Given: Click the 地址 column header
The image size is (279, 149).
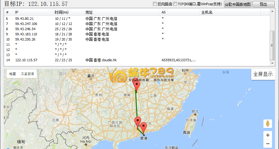Looking at the screenshot, I should (x=89, y=12).
